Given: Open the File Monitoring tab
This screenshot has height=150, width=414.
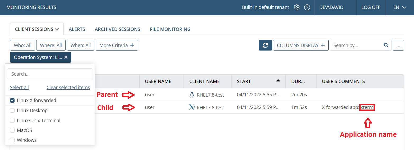Looking at the screenshot, I should (170, 29).
